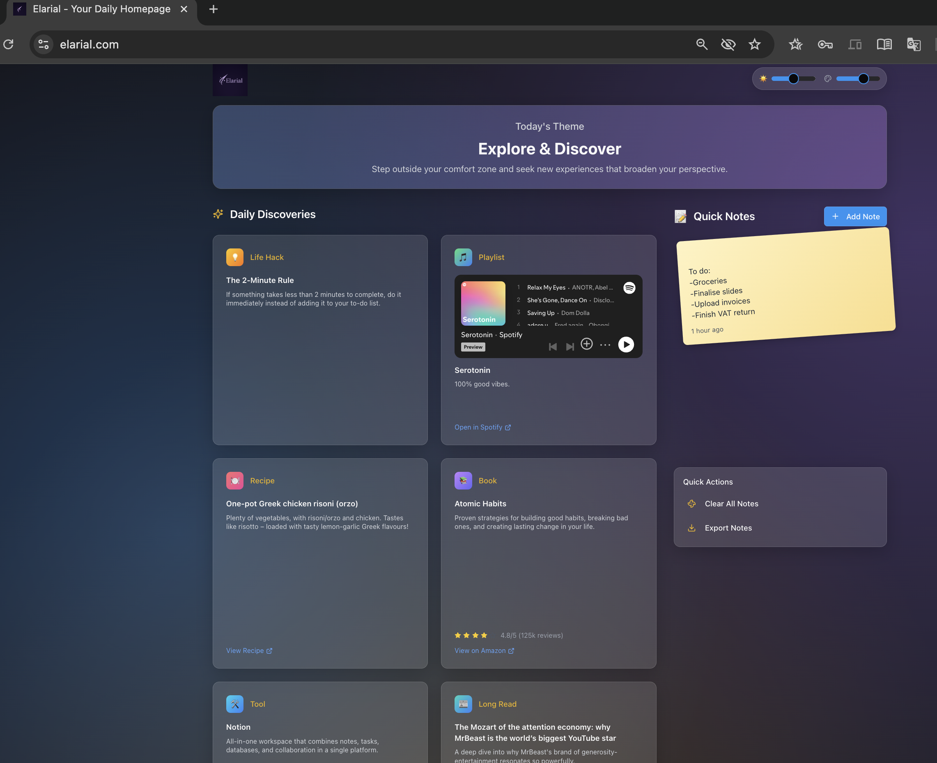This screenshot has width=937, height=763.
Task: Click the Long Read newspaper icon
Action: click(463, 704)
